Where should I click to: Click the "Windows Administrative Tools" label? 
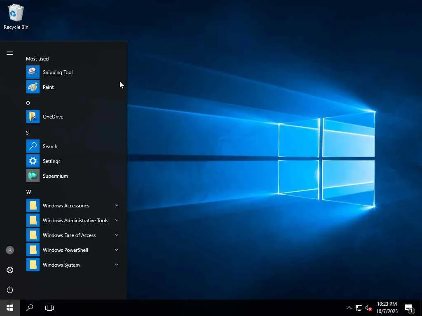click(75, 221)
